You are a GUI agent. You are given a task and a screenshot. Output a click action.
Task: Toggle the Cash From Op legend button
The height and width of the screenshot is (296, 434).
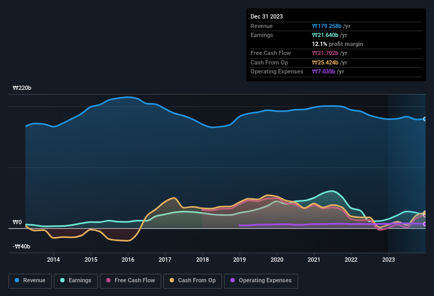click(x=192, y=281)
